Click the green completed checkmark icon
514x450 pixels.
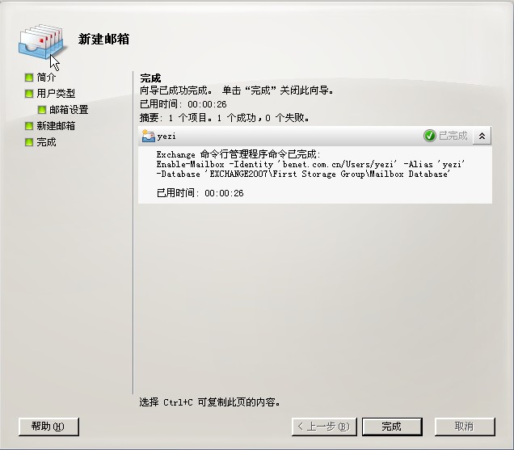[429, 136]
